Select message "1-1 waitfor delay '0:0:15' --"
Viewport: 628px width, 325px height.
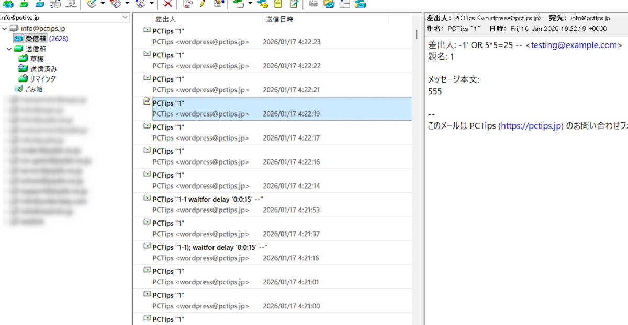coord(207,199)
